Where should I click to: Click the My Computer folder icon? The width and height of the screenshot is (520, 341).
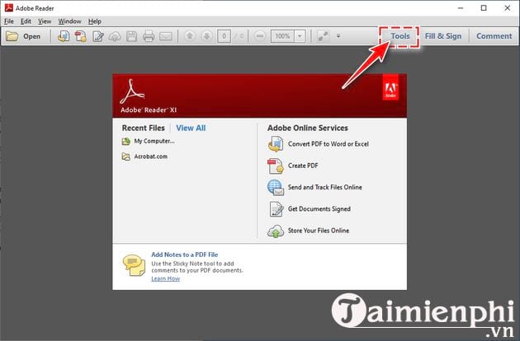click(126, 142)
